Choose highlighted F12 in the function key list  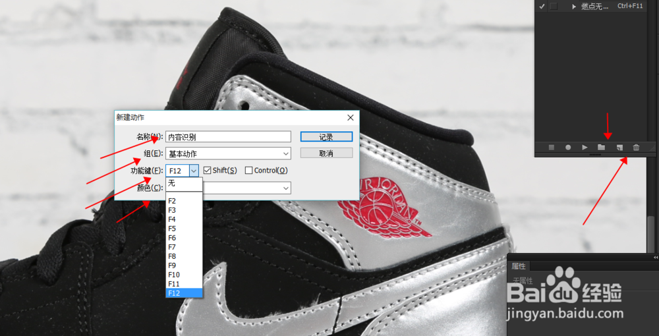coord(184,293)
